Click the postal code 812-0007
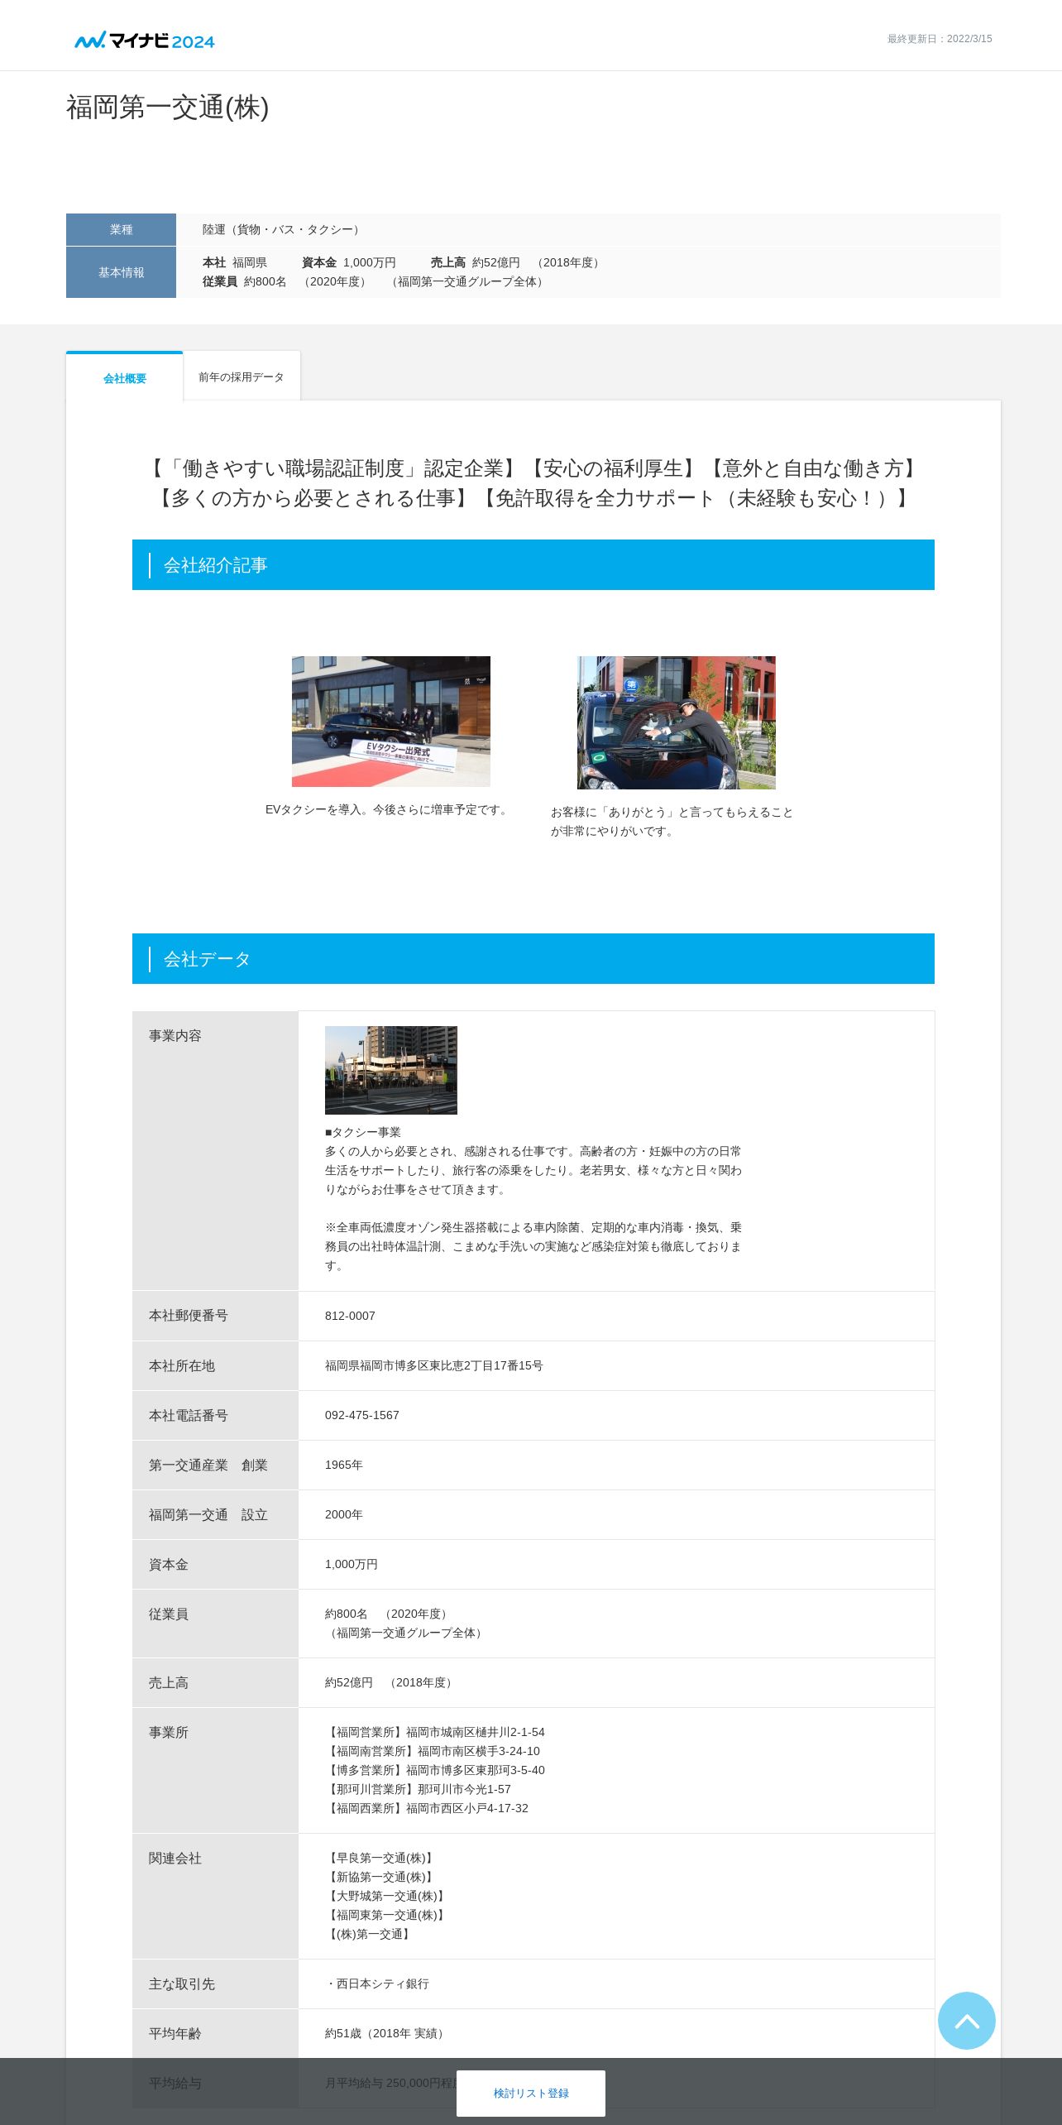 click(x=350, y=1316)
